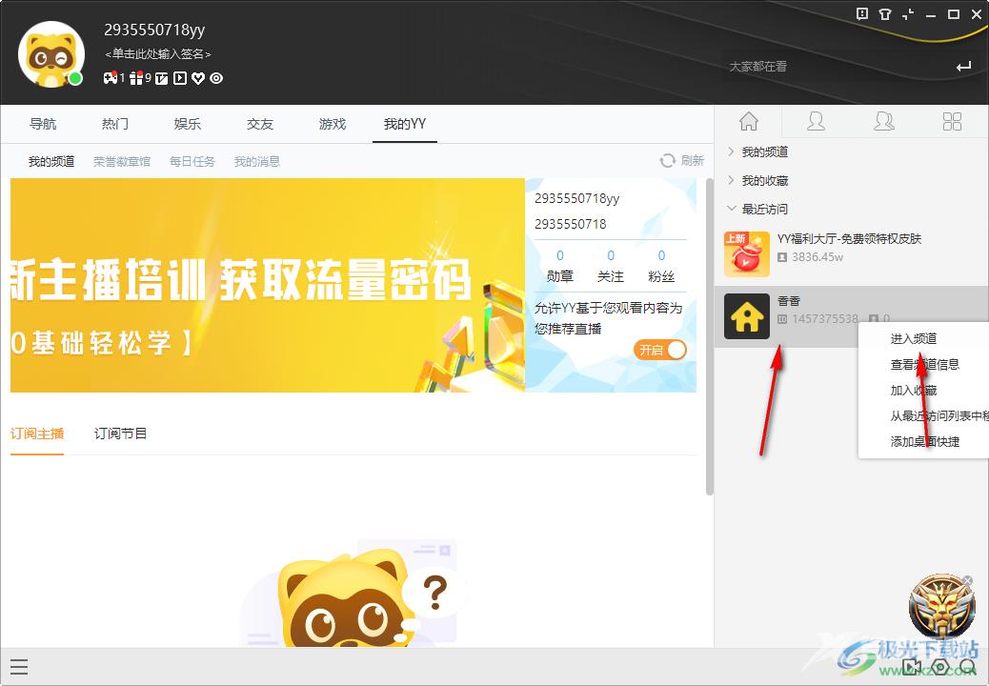Open the hamburger main menu at bottom left
The width and height of the screenshot is (989, 686).
pyautogui.click(x=19, y=666)
